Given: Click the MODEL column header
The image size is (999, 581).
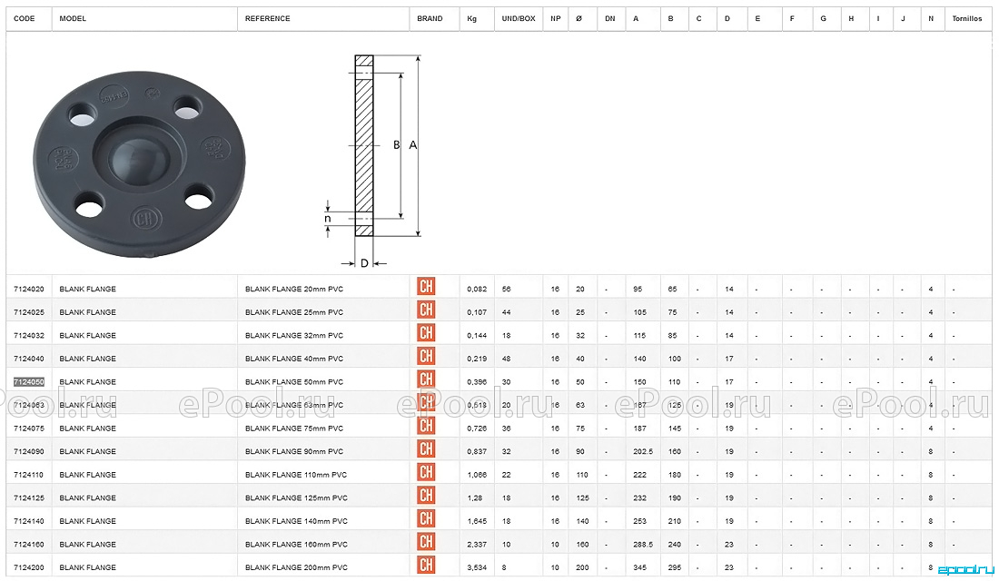Looking at the screenshot, I should pyautogui.click(x=73, y=18).
